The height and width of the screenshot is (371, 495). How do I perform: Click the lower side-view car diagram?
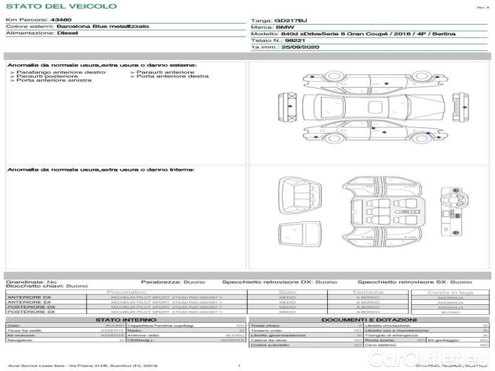(x=375, y=132)
